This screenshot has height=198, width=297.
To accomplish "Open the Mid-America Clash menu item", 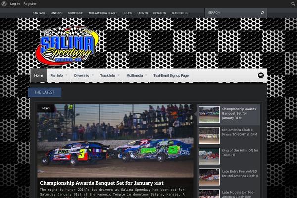I will [102, 13].
